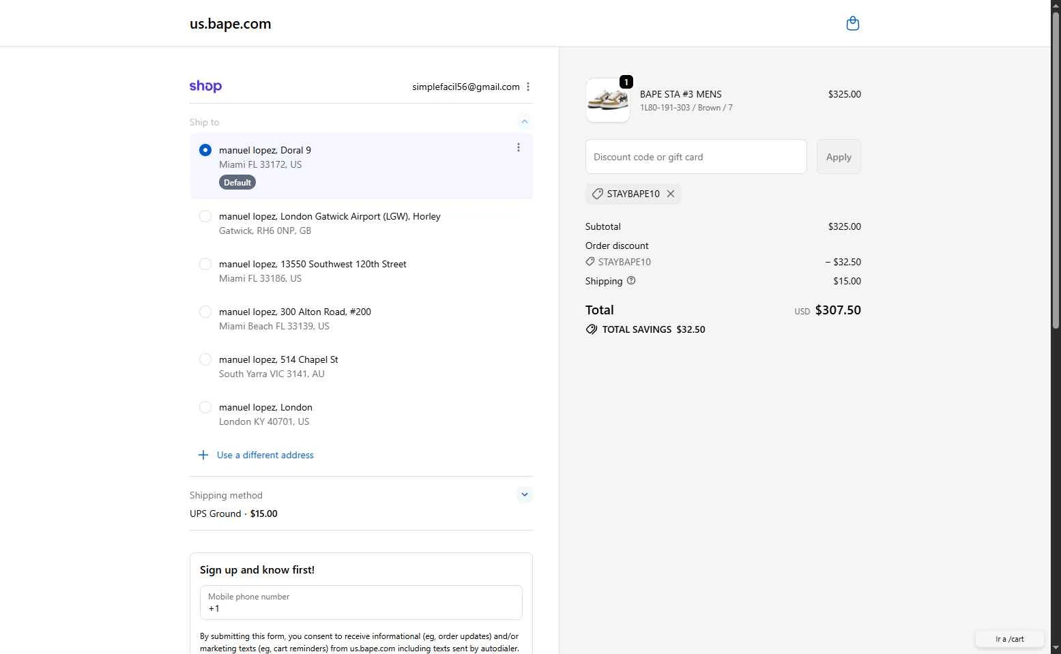Click the TOTAL SAVINGS tag icon
Viewport: 1061px width, 654px height.
coord(591,329)
